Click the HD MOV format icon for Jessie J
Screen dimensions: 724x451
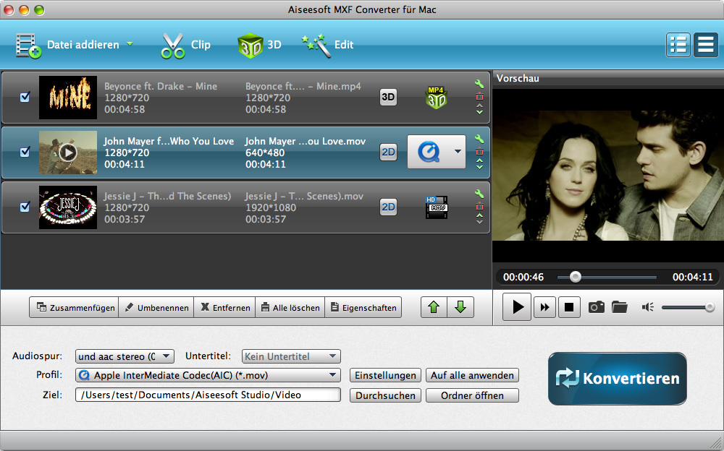437,207
